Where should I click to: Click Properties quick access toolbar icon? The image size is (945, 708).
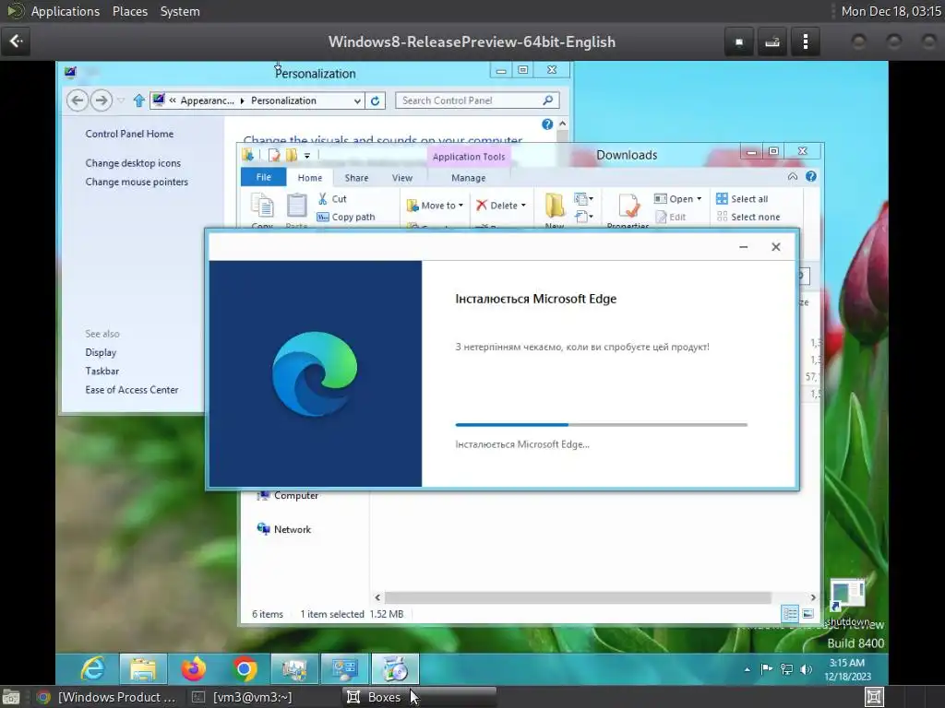click(x=274, y=155)
